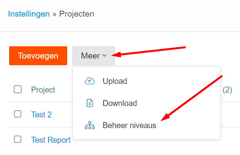The height and width of the screenshot is (155, 240).
Task: Click the cloud Upload icon
Action: pyautogui.click(x=90, y=81)
